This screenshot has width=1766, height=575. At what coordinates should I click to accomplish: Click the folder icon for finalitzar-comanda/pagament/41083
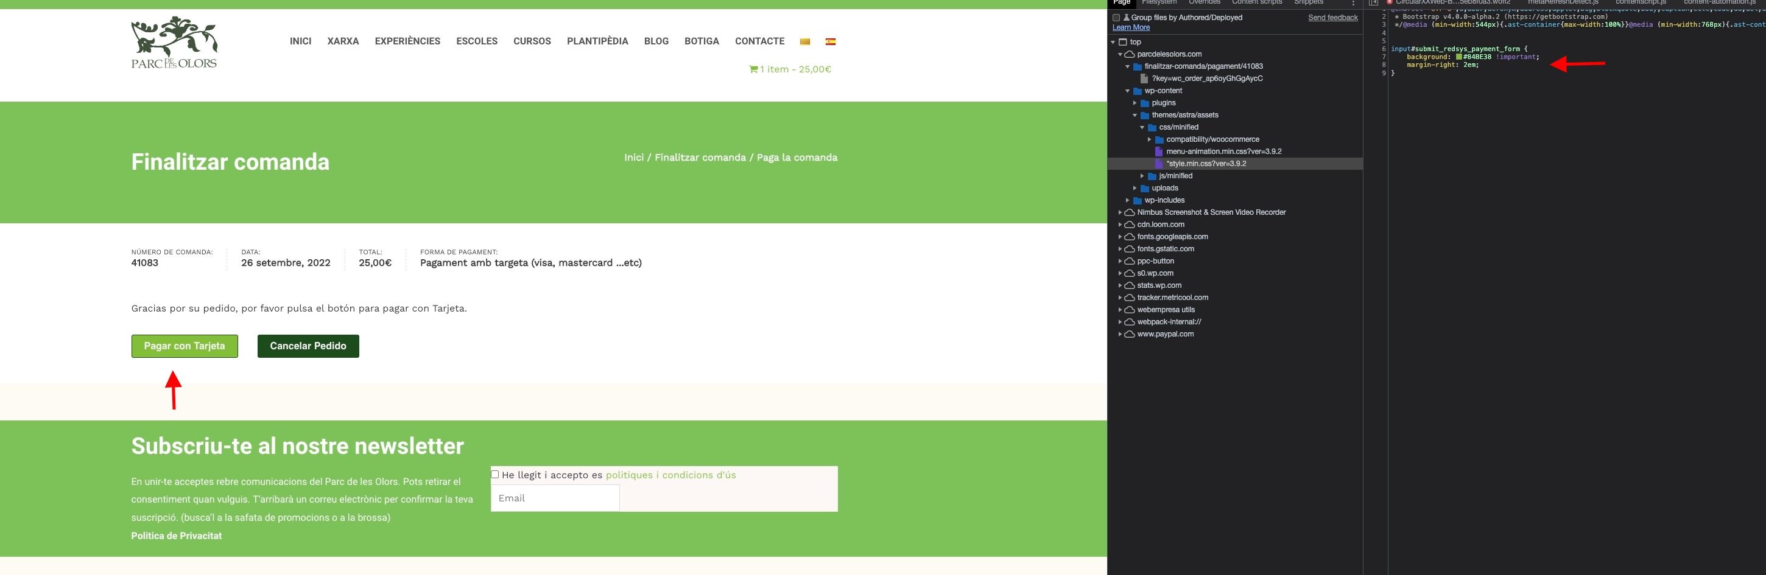click(1138, 66)
